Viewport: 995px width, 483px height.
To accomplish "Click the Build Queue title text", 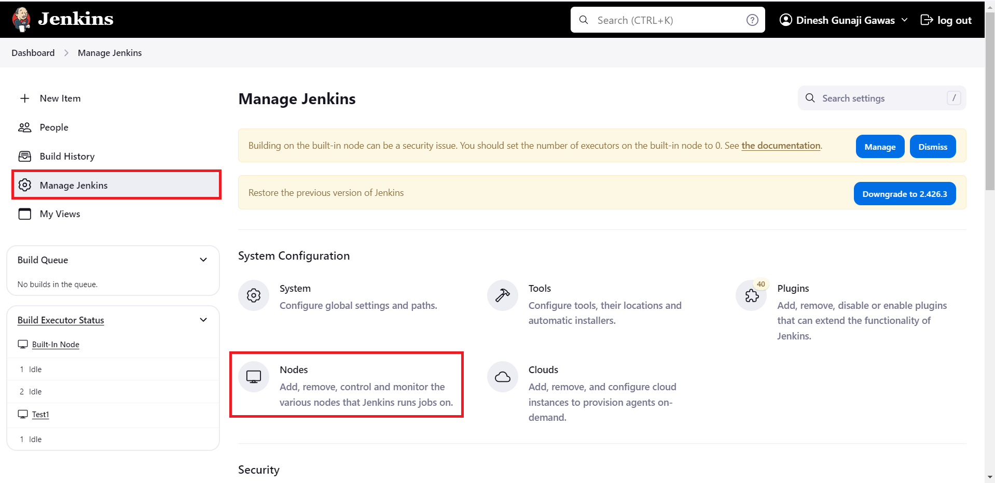I will tap(43, 260).
